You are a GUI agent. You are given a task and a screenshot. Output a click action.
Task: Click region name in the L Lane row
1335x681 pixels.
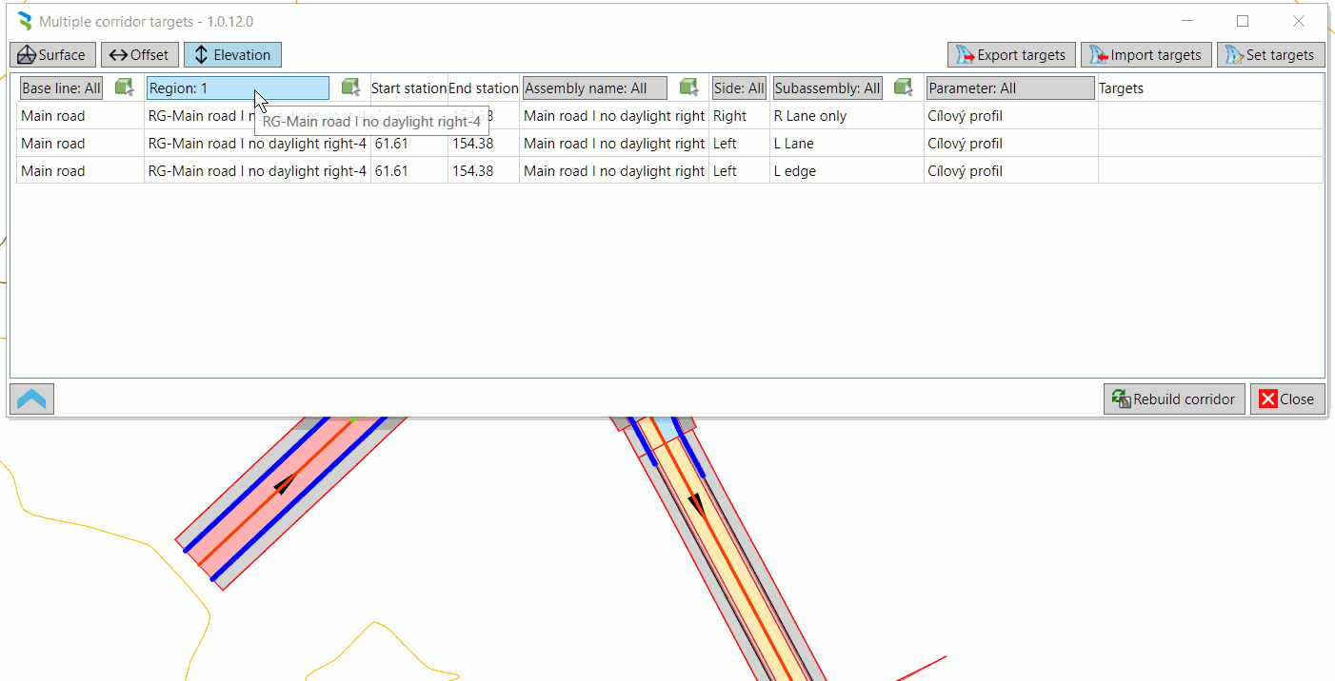(x=257, y=144)
